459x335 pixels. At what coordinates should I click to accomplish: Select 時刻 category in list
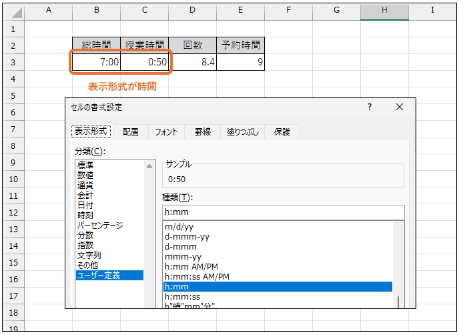[85, 215]
